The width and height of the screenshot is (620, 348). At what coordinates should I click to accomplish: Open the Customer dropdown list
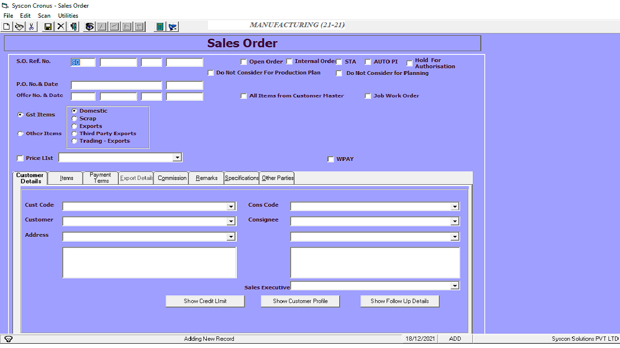point(231,221)
